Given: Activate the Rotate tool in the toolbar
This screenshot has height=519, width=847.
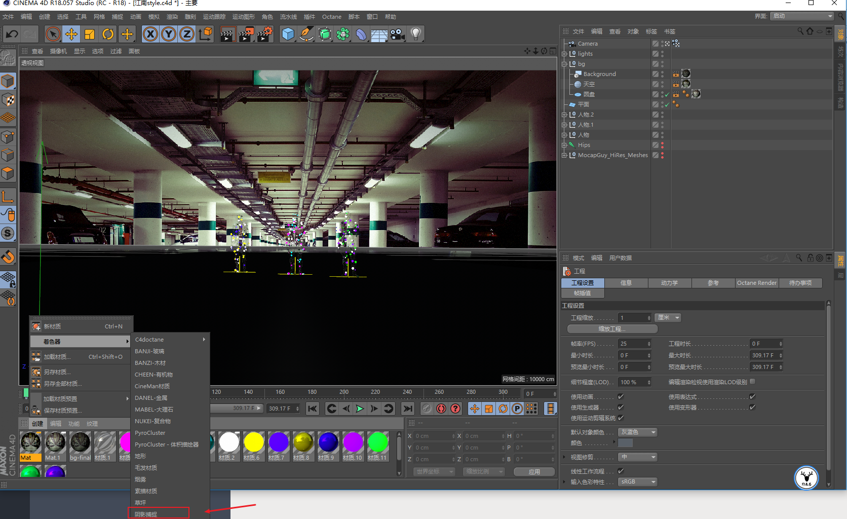Looking at the screenshot, I should tap(108, 34).
